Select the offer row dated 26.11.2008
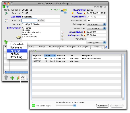Viewport: 130px width, 113px height. (x=77, y=61)
